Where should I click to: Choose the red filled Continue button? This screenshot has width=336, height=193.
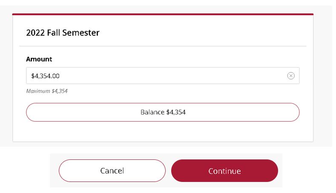pos(224,171)
